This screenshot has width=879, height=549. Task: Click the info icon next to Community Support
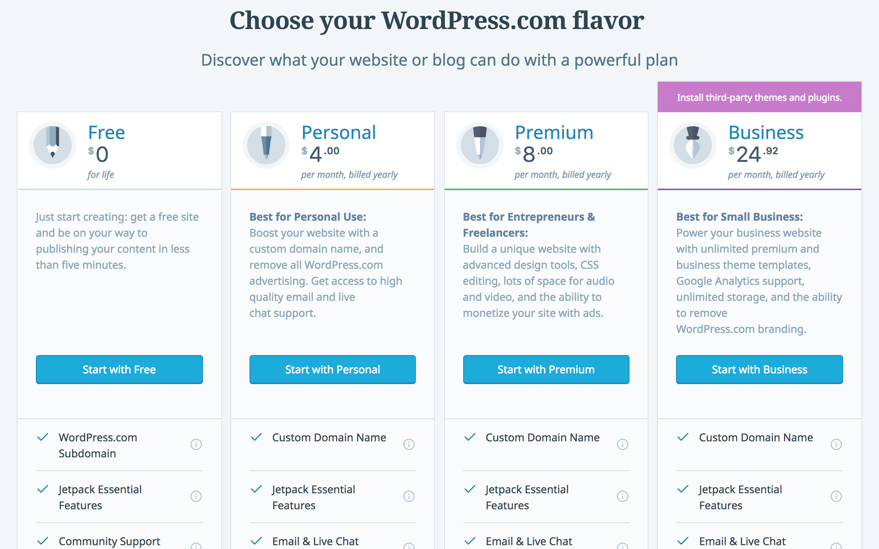coord(196,542)
